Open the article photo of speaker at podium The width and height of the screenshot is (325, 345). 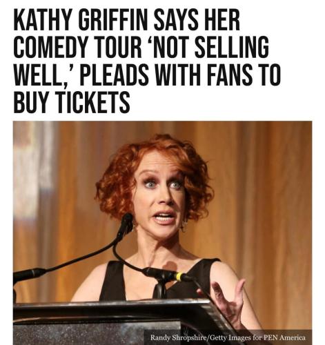click(162, 233)
